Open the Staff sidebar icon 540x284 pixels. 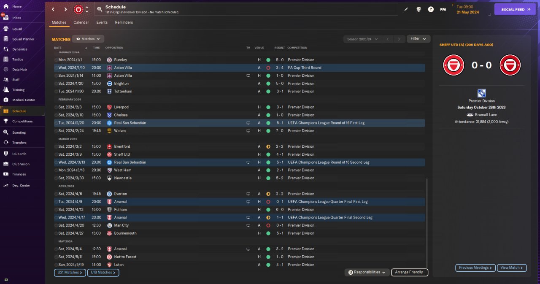tap(6, 80)
